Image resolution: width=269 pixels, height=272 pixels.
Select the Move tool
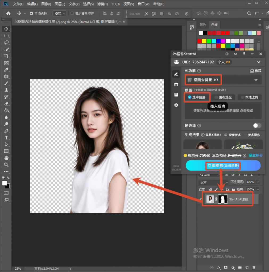6,29
